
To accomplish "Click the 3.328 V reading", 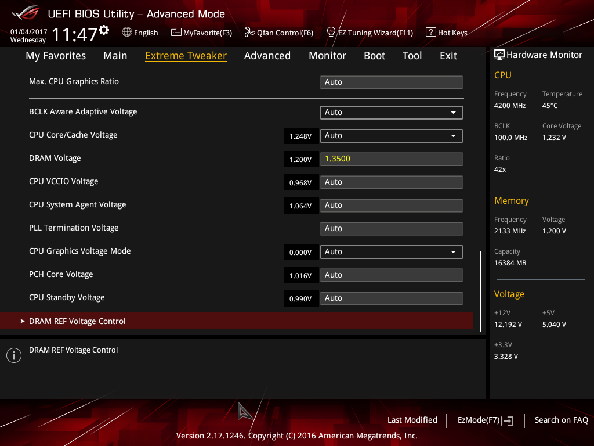I will pos(506,356).
